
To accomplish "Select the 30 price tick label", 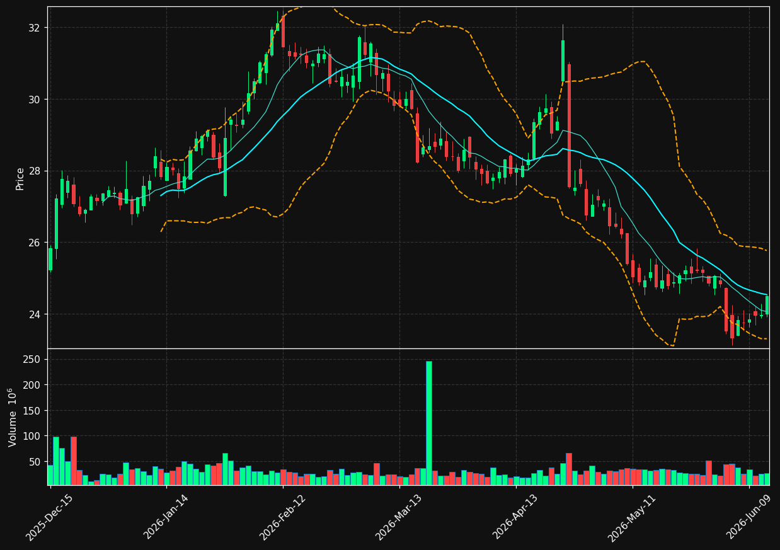I will pyautogui.click(x=34, y=100).
